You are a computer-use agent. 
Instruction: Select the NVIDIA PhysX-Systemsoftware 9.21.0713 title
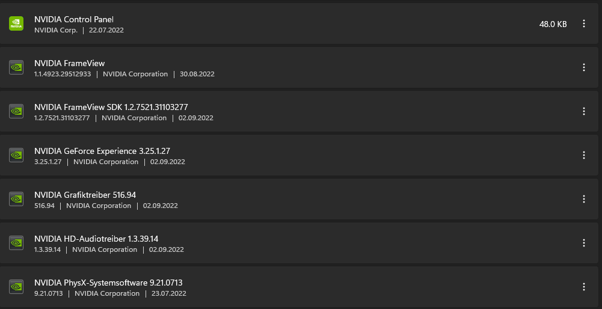[108, 283]
